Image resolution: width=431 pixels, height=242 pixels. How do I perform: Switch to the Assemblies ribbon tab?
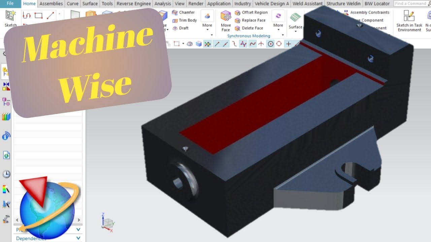tap(51, 4)
